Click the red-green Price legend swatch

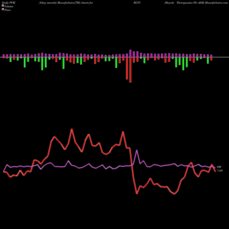(x=3, y=10)
